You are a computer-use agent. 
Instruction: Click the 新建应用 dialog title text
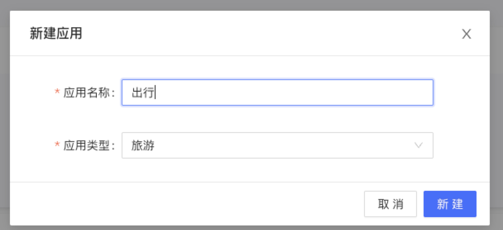click(56, 33)
